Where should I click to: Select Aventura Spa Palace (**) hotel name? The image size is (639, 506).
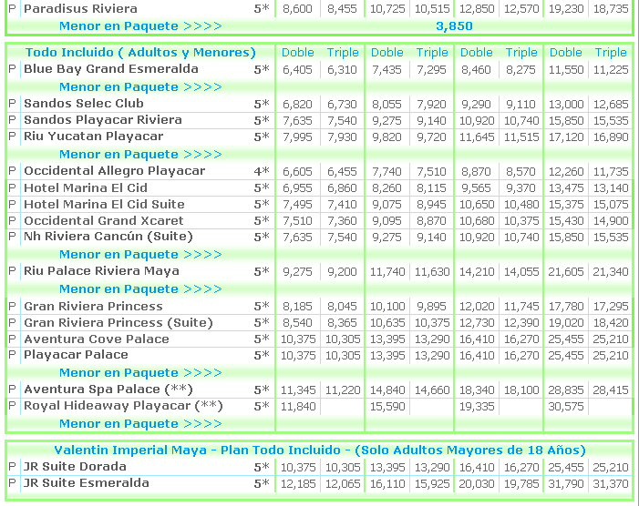pos(108,390)
